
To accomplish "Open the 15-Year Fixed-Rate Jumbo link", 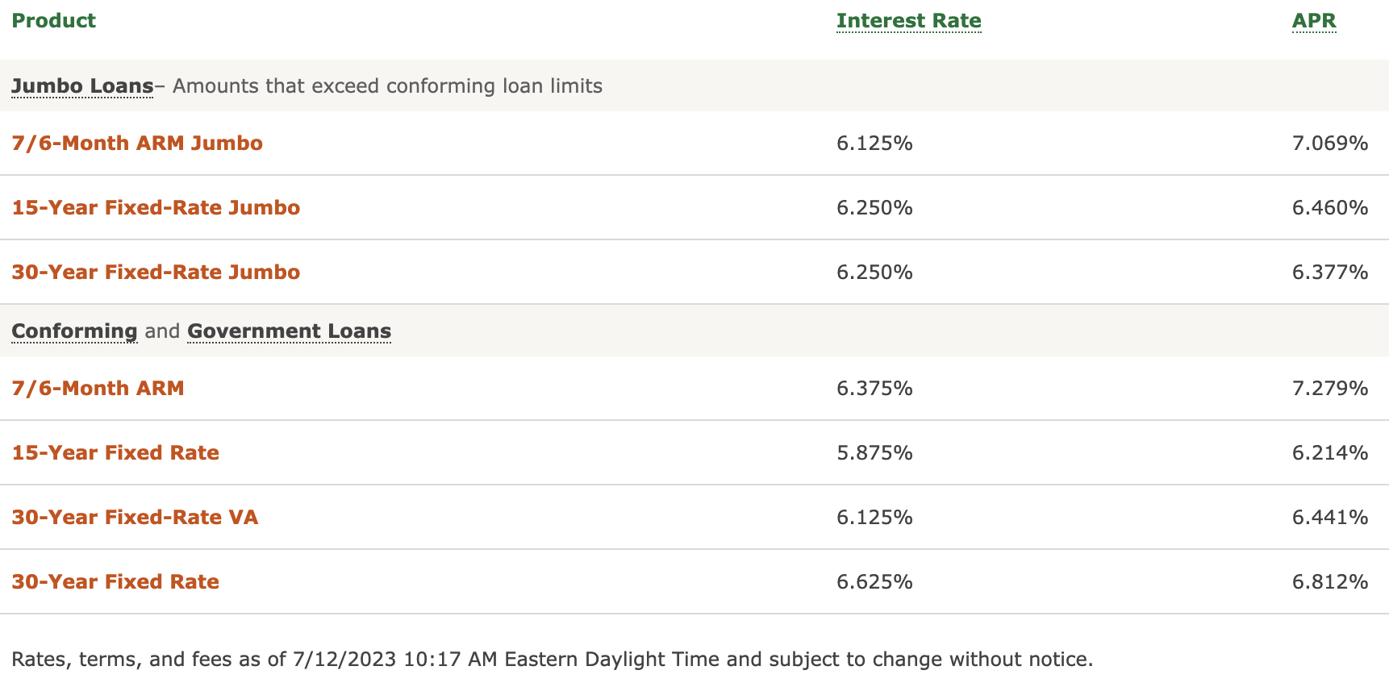I will tap(156, 208).
